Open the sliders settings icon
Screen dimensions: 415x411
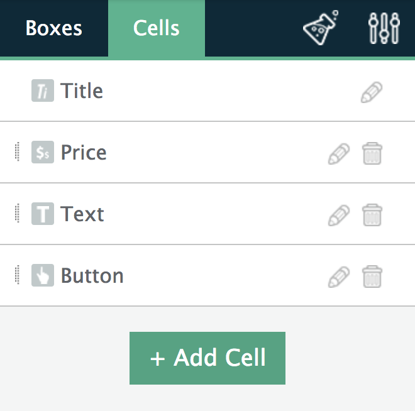384,28
